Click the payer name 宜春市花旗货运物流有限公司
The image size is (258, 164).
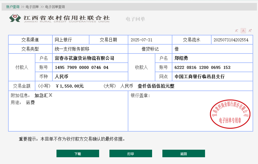click(84, 58)
